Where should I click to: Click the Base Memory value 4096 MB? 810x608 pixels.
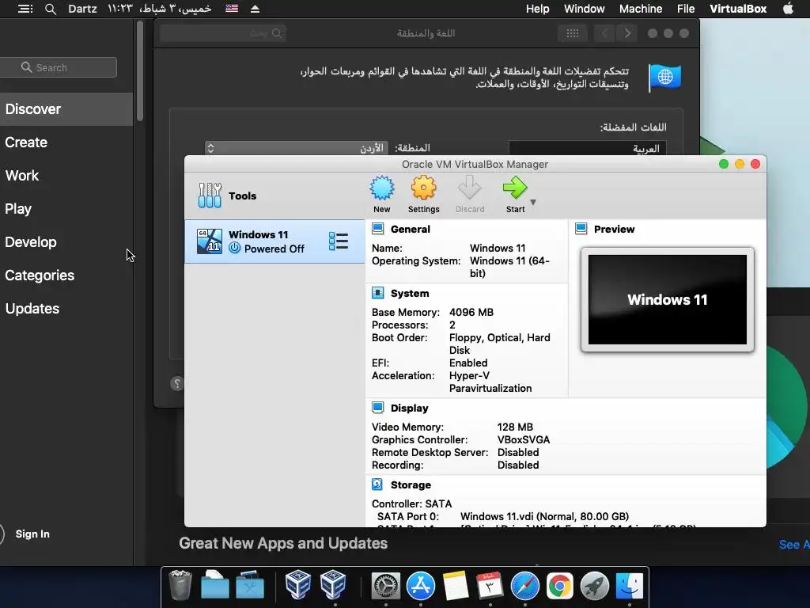click(x=471, y=312)
